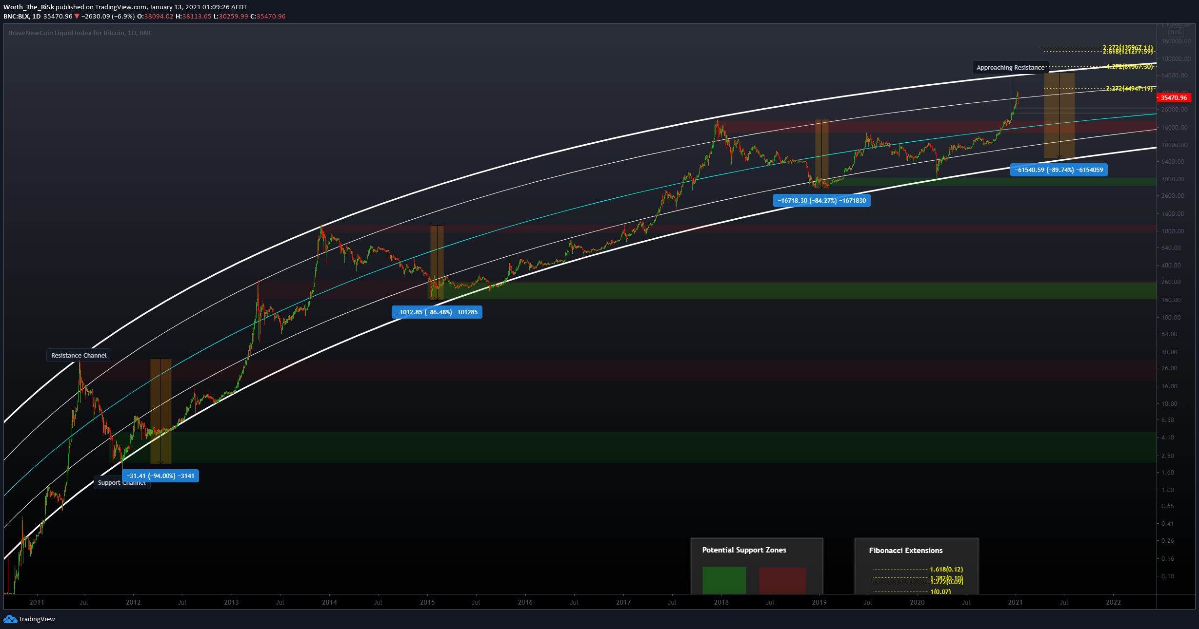This screenshot has width=1199, height=629.
Task: Click the BNC:BLX, 1D symbol header
Action: [22, 17]
